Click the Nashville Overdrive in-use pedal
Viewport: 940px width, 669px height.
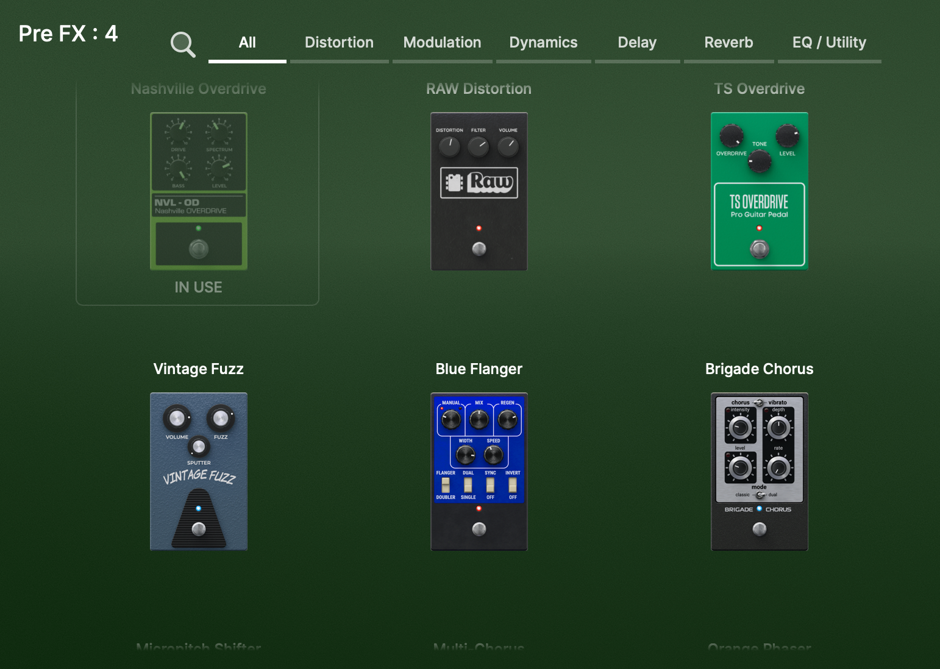198,191
